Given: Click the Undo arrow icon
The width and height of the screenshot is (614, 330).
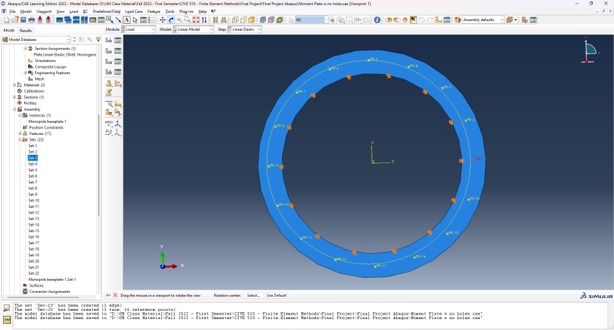Looking at the screenshot, I should (x=421, y=20).
